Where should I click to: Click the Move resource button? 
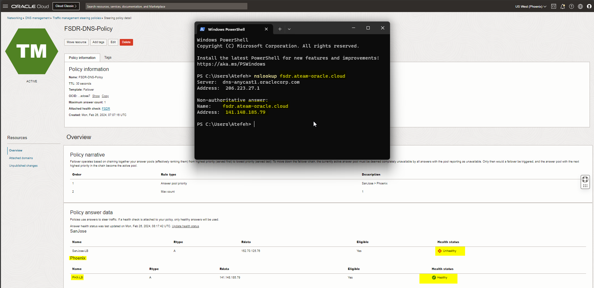click(x=76, y=42)
